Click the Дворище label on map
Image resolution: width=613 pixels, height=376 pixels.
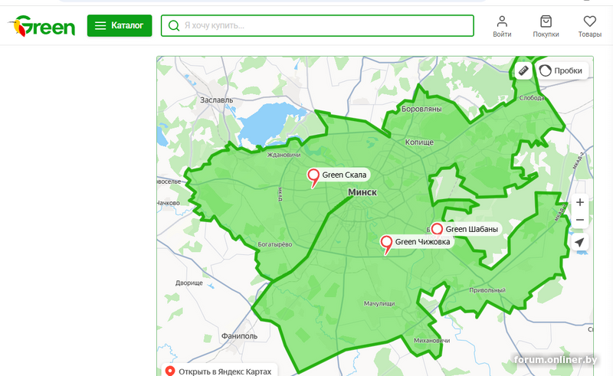coord(188,283)
